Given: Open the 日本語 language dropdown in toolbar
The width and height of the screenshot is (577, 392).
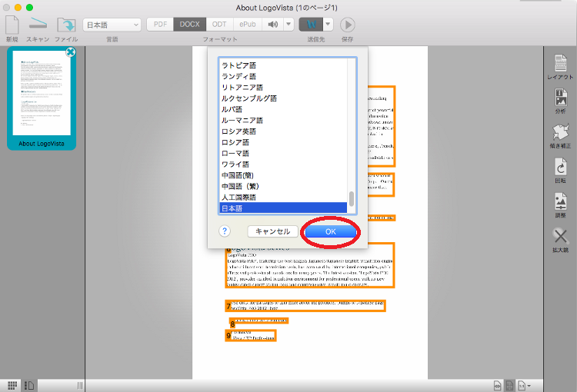Looking at the screenshot, I should [112, 25].
